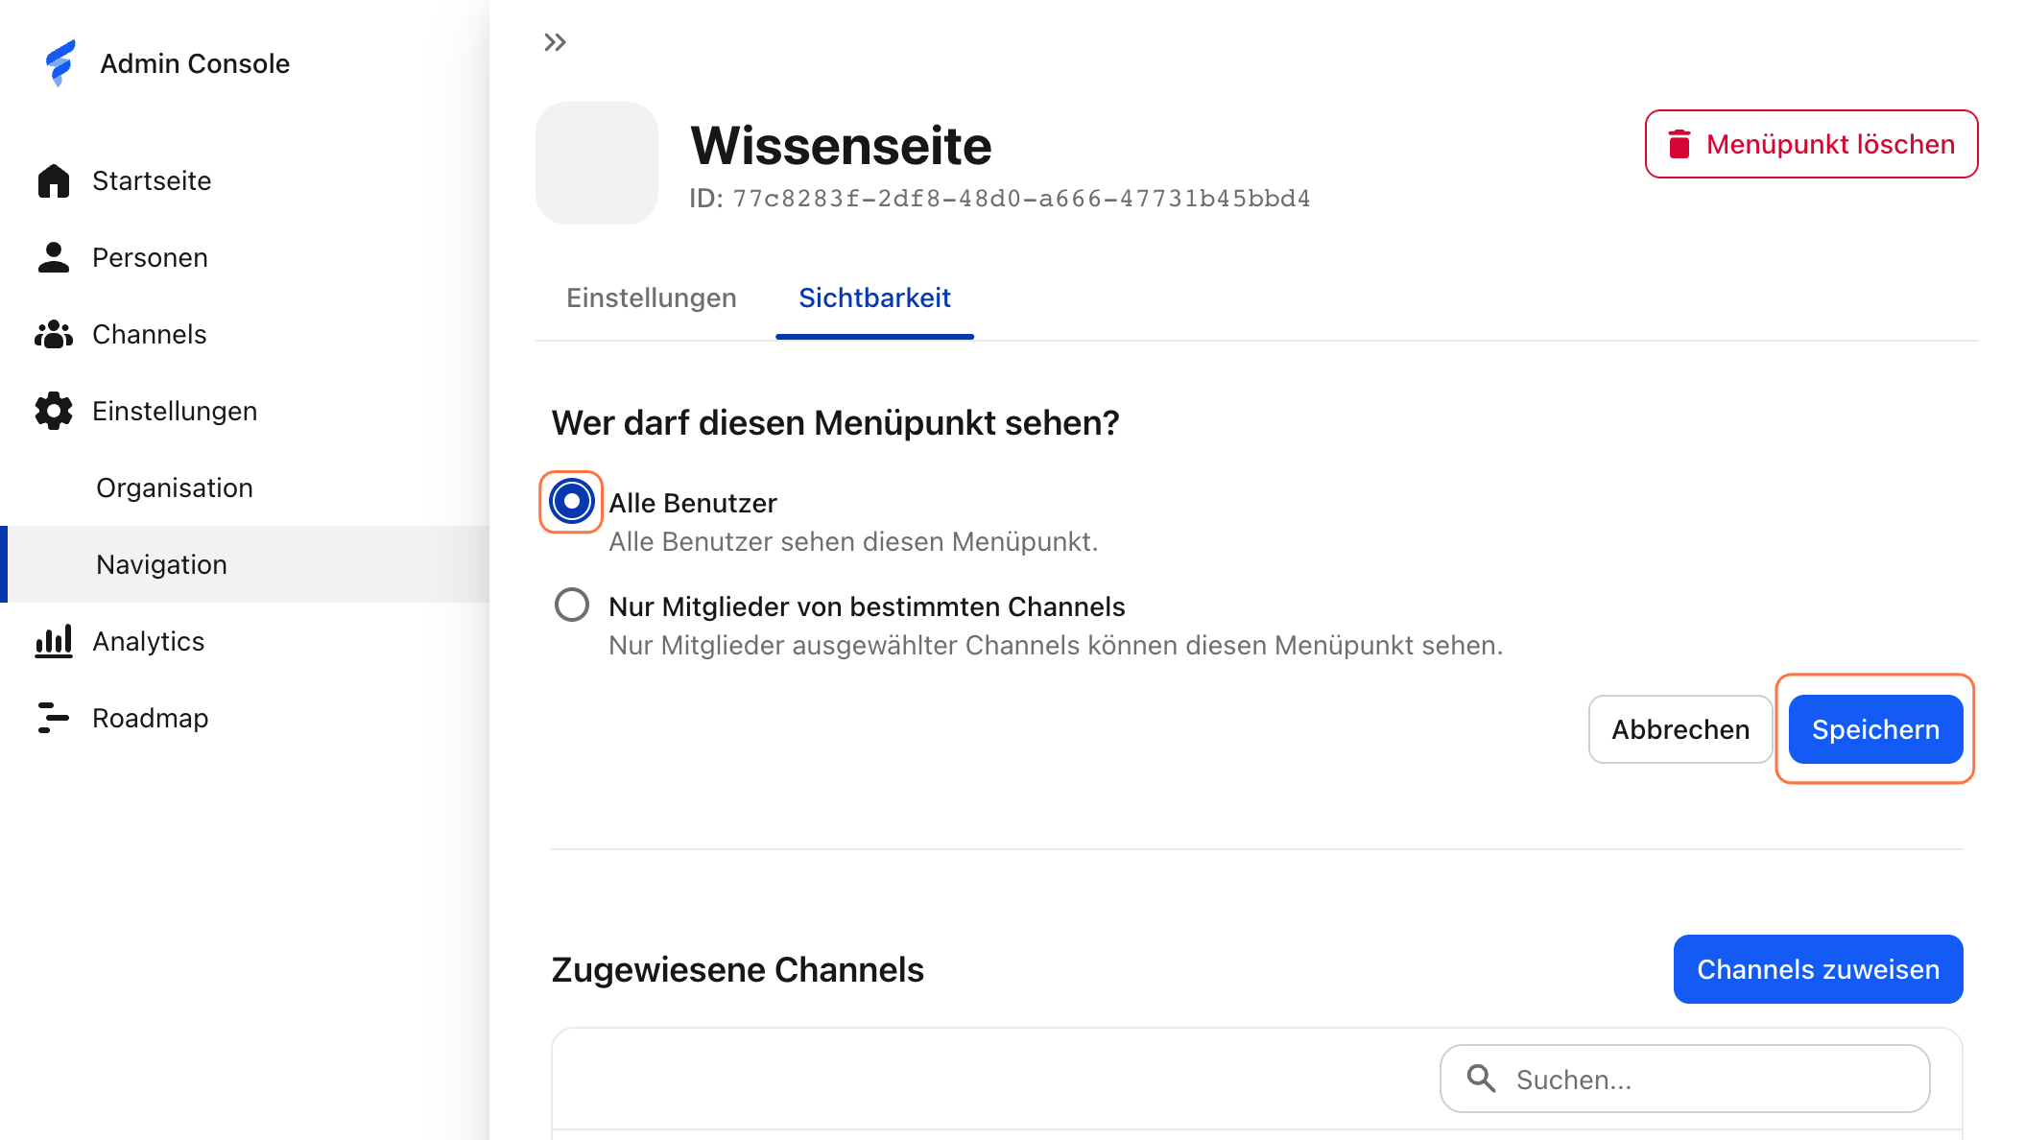The width and height of the screenshot is (2025, 1140).
Task: Click 'Alle Benutzer sehen diesen Menüpunkt.' description
Action: (853, 541)
